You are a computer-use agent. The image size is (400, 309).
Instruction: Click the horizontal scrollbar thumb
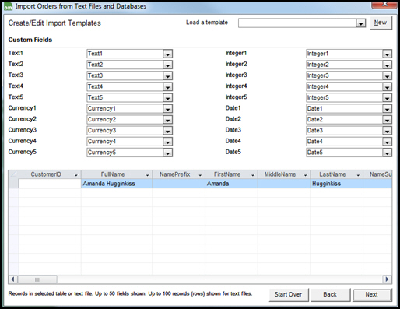37,279
